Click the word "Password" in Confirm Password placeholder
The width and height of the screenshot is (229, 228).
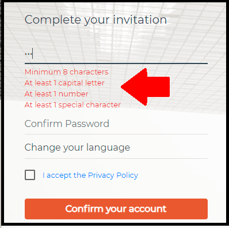point(87,124)
